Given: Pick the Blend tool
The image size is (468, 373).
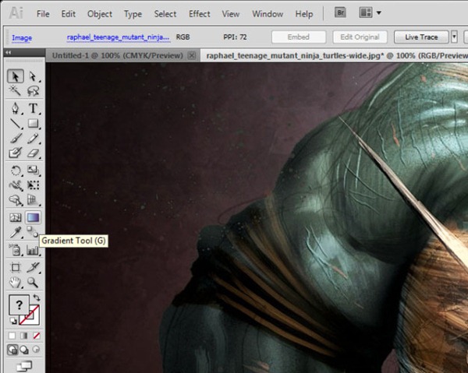Looking at the screenshot, I should [x=32, y=231].
